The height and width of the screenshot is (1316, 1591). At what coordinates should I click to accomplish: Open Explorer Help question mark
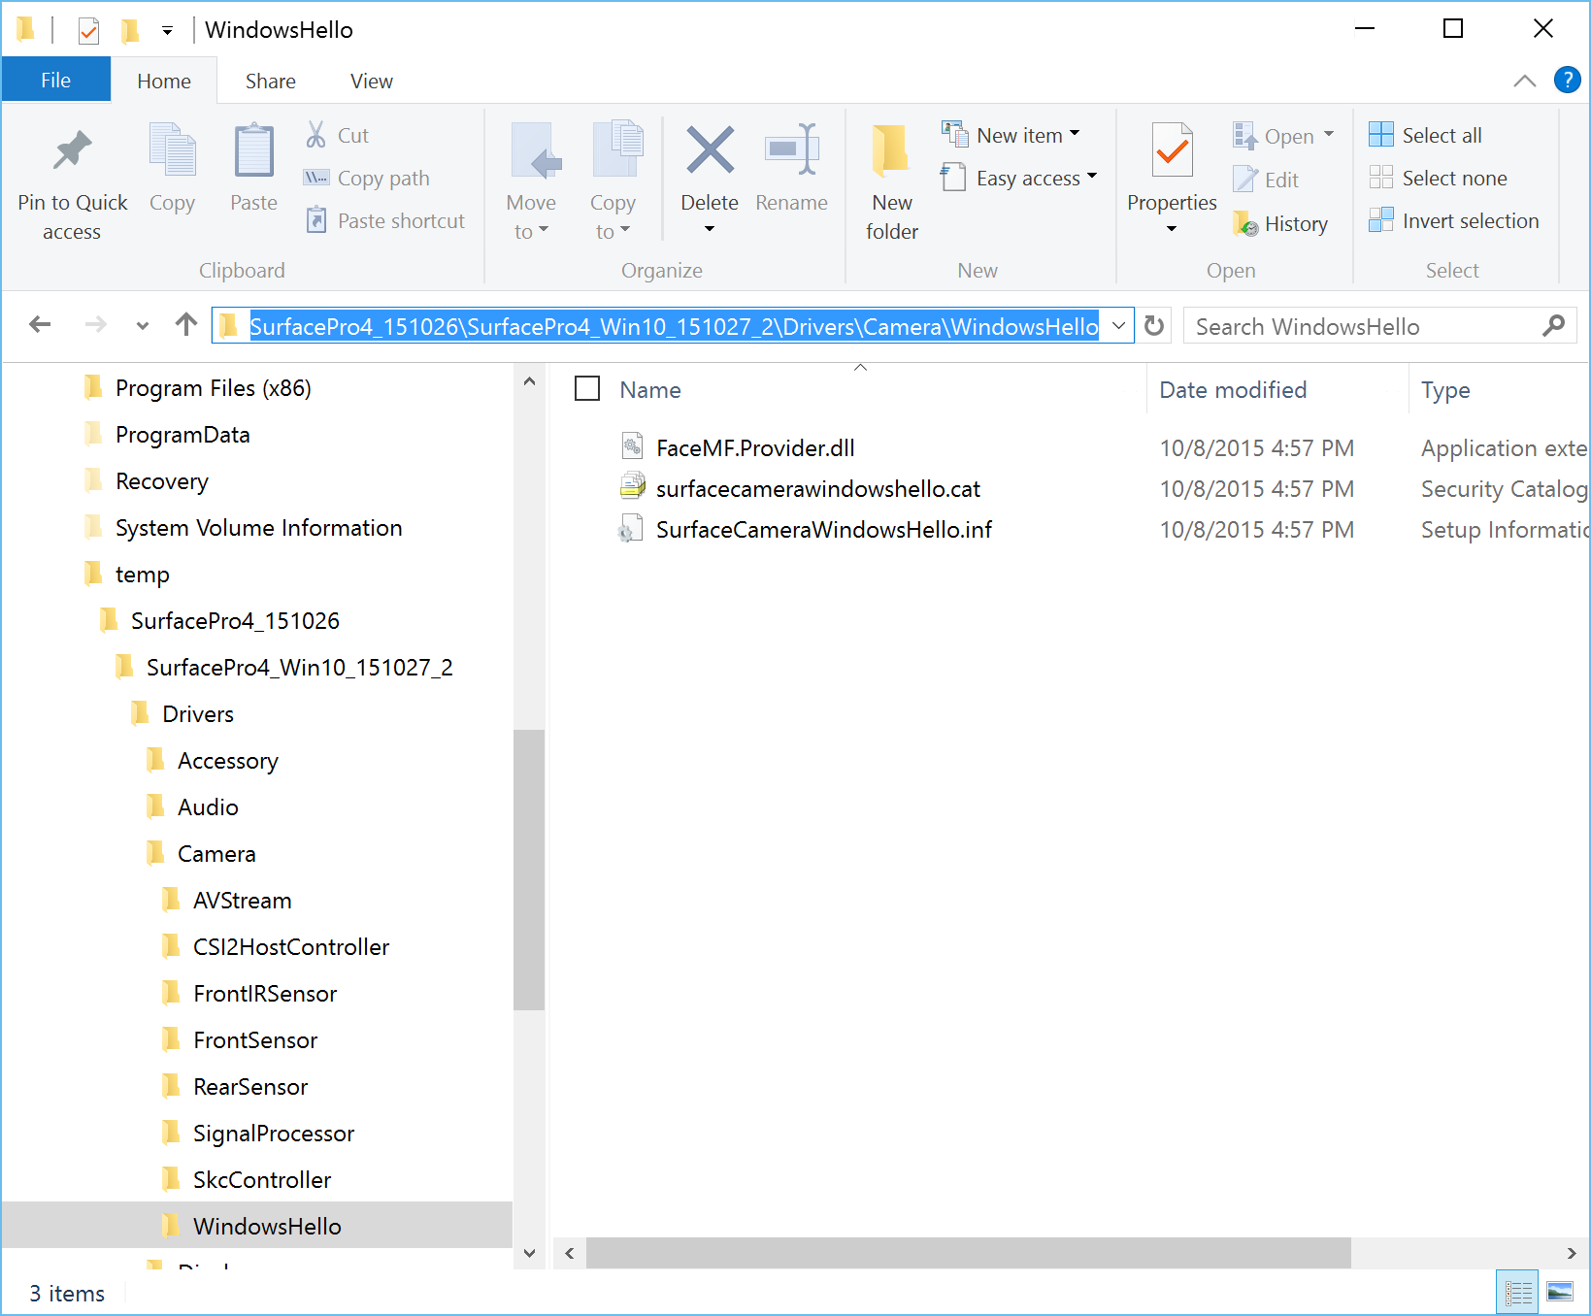point(1567,80)
